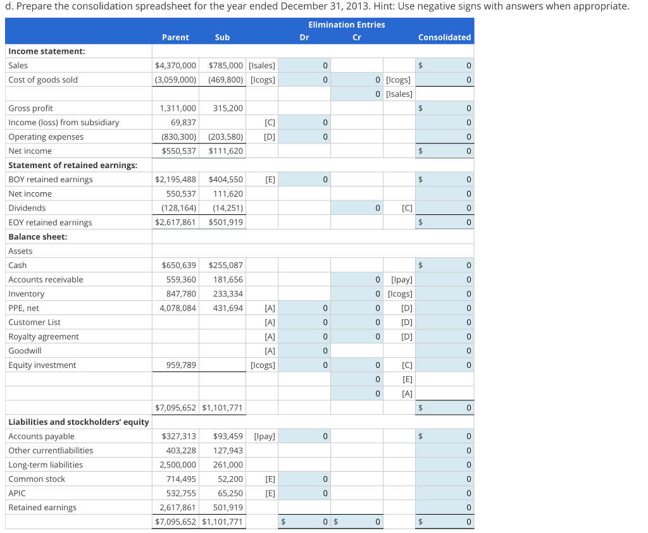Viewport: 648px width, 533px height.
Task: Click the PPE, net debit field
Action: click(304, 308)
